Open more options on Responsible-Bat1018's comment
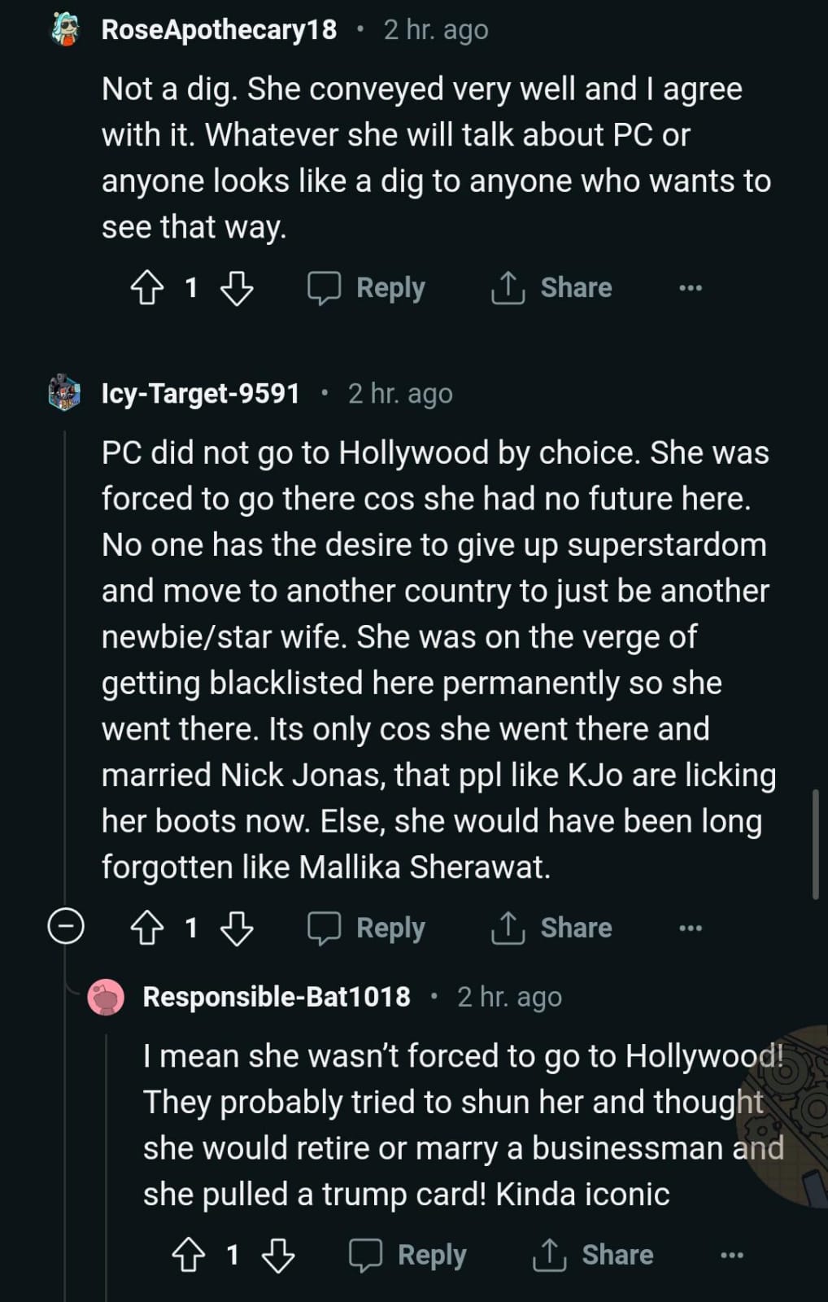The image size is (828, 1302). pyautogui.click(x=732, y=1255)
